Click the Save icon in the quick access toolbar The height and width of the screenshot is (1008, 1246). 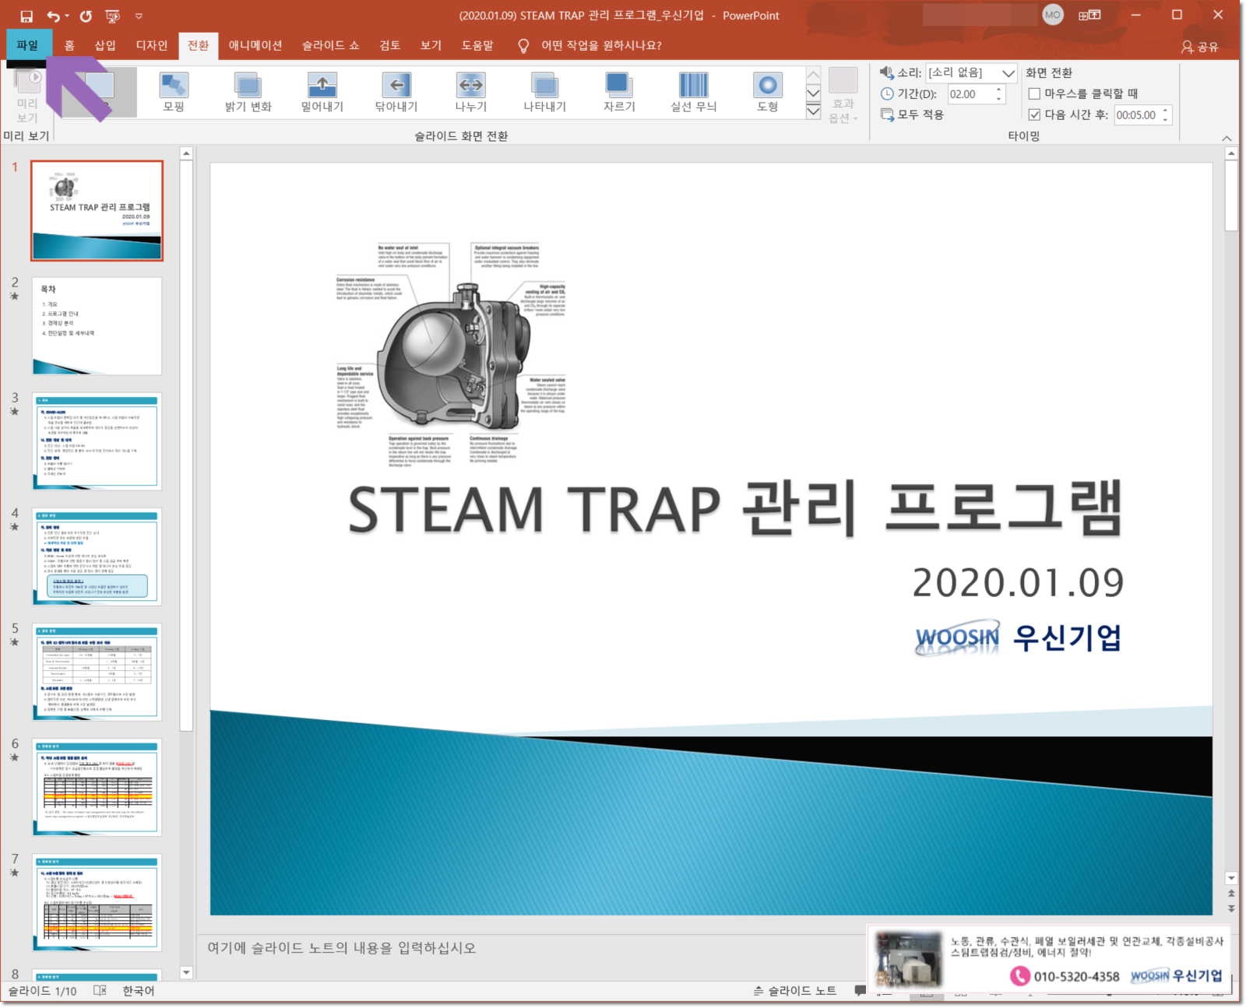(x=26, y=16)
